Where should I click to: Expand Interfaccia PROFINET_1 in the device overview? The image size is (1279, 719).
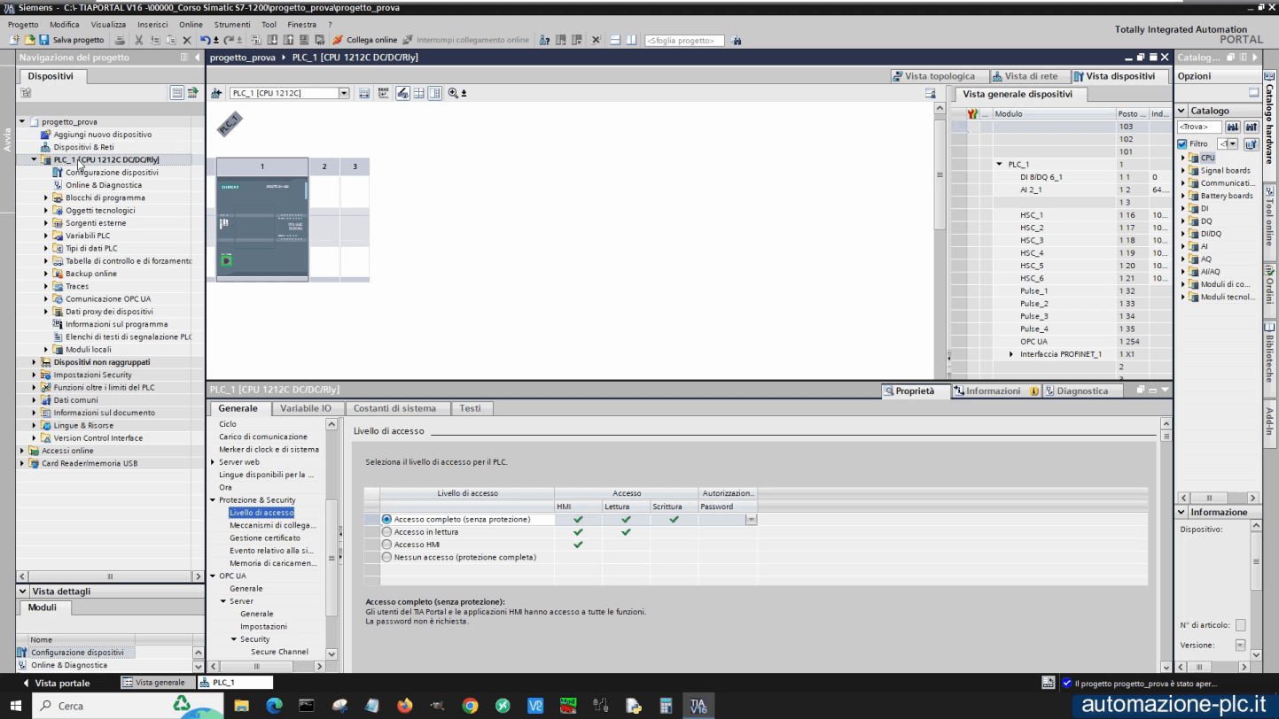pyautogui.click(x=1011, y=353)
